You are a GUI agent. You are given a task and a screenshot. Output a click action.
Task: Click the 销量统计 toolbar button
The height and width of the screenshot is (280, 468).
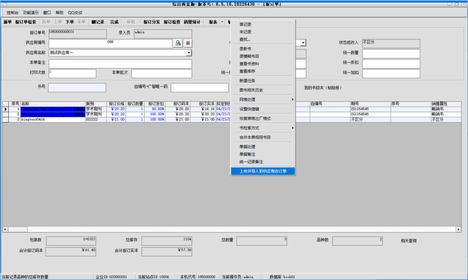(x=192, y=22)
